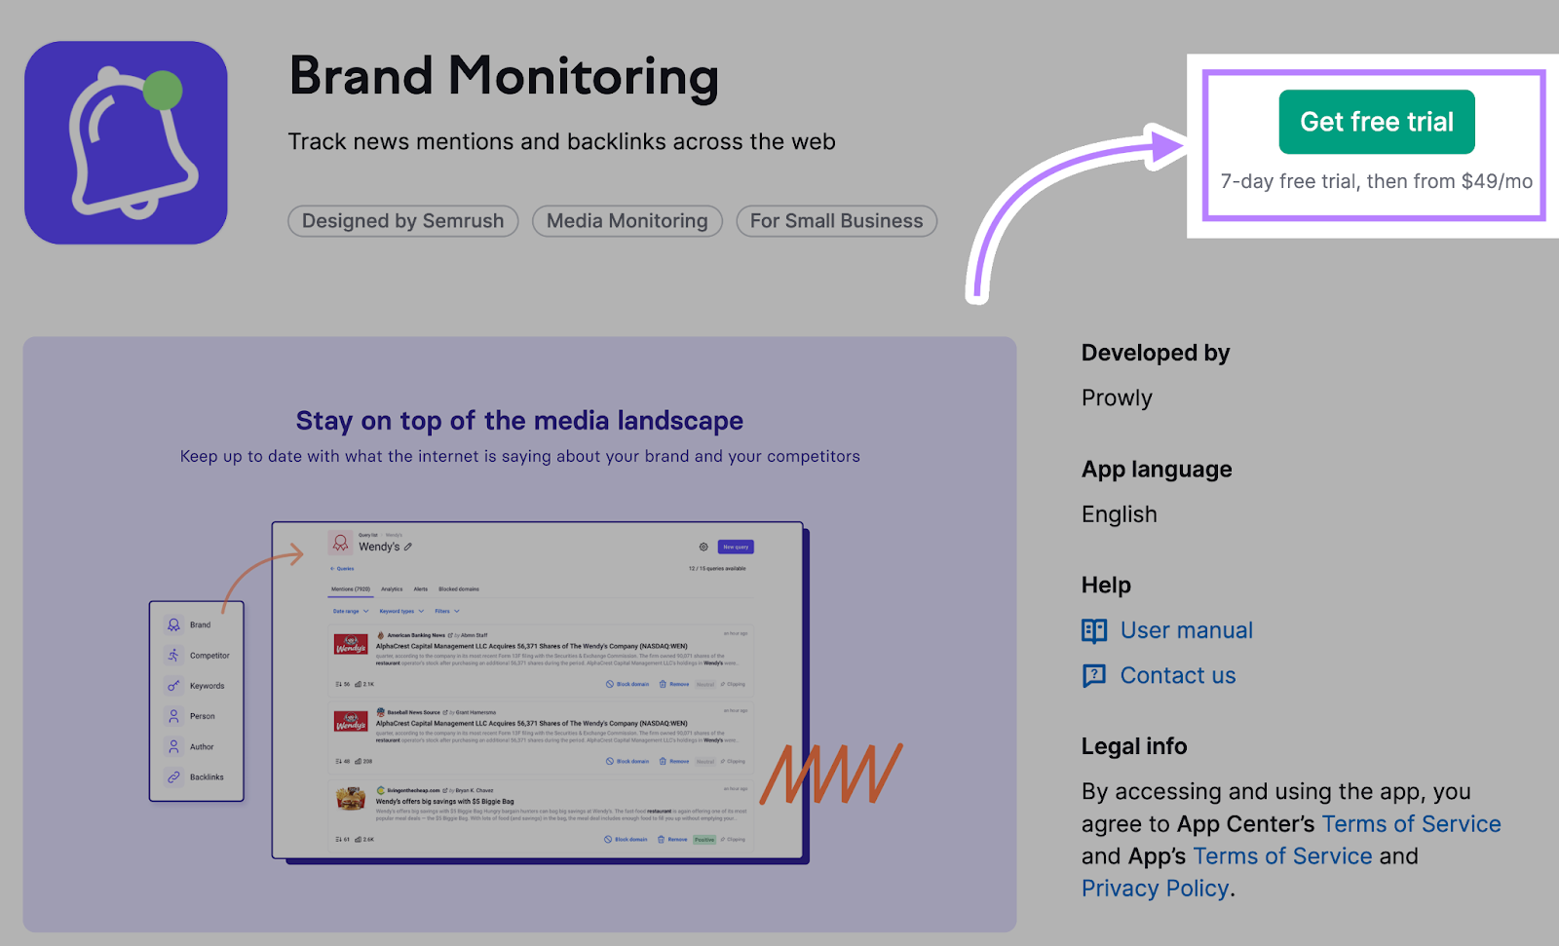Viewport: 1559px width, 946px height.
Task: Open the settings gear beside New query
Action: 703,547
